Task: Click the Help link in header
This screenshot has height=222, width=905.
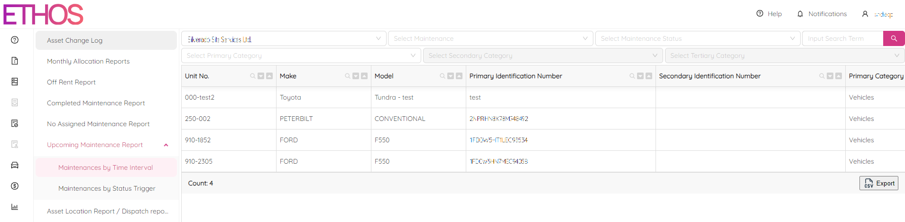Action: [769, 14]
